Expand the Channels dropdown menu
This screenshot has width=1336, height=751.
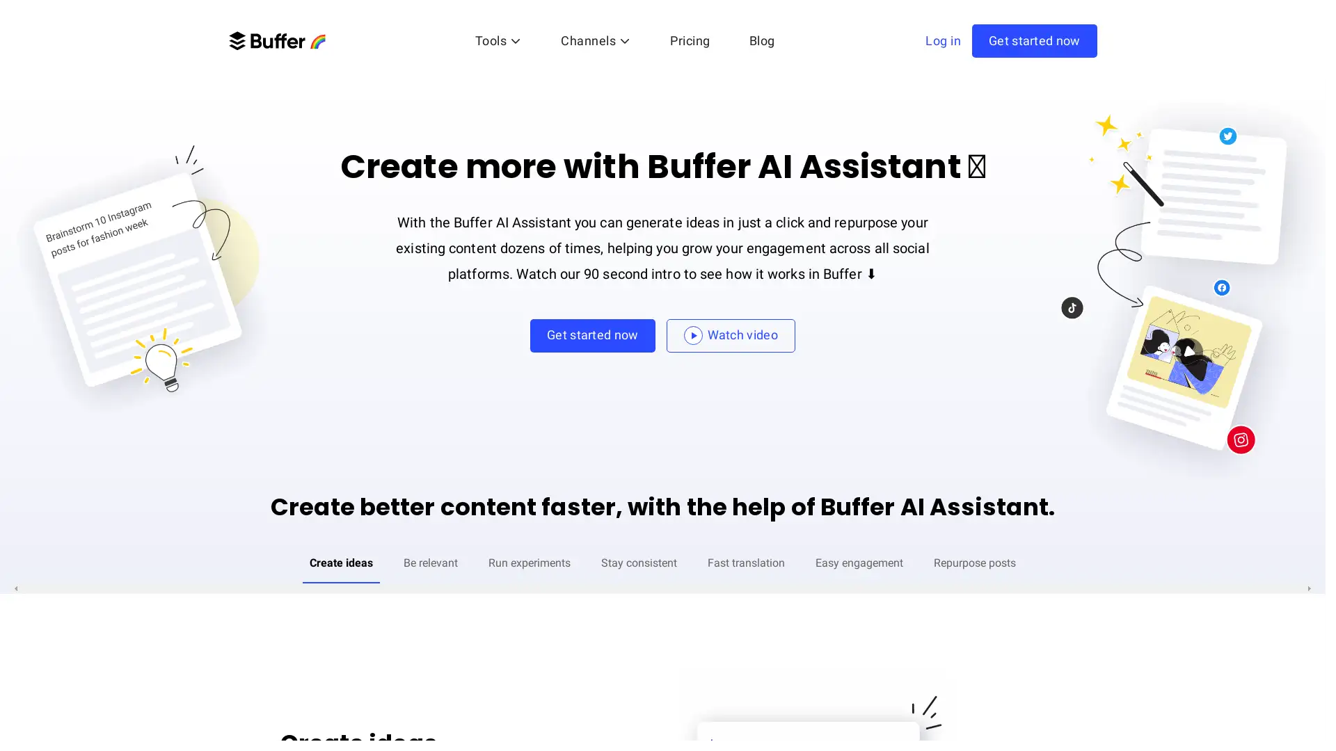[x=596, y=41]
